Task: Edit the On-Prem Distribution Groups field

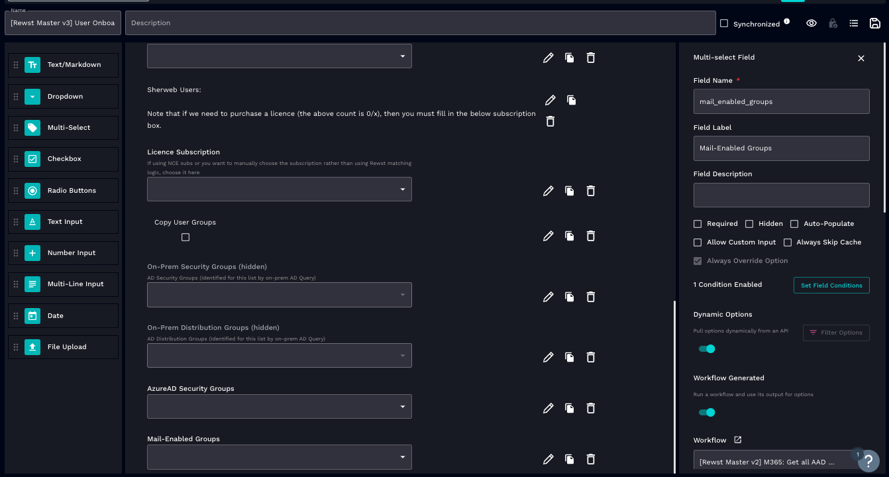Action: click(548, 357)
